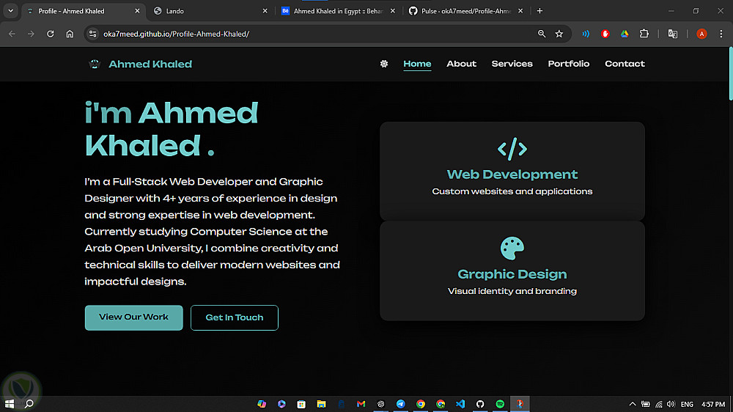Close the Lando tab

point(265,11)
